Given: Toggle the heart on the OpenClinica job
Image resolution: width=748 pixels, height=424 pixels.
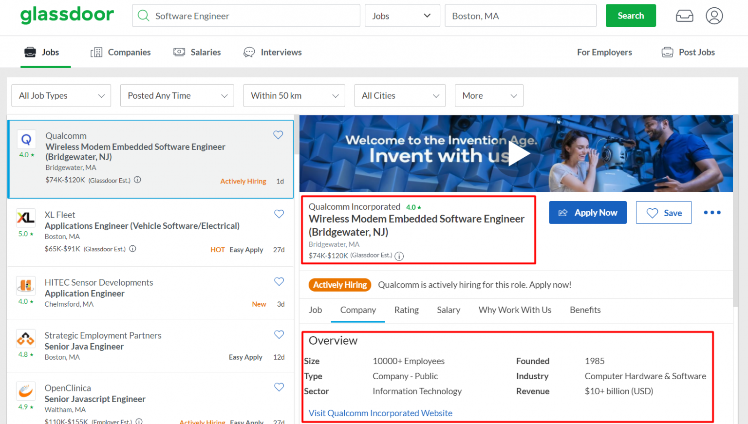Looking at the screenshot, I should click(279, 387).
